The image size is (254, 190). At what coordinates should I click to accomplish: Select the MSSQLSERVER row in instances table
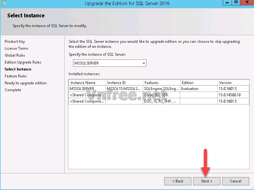[159, 89]
